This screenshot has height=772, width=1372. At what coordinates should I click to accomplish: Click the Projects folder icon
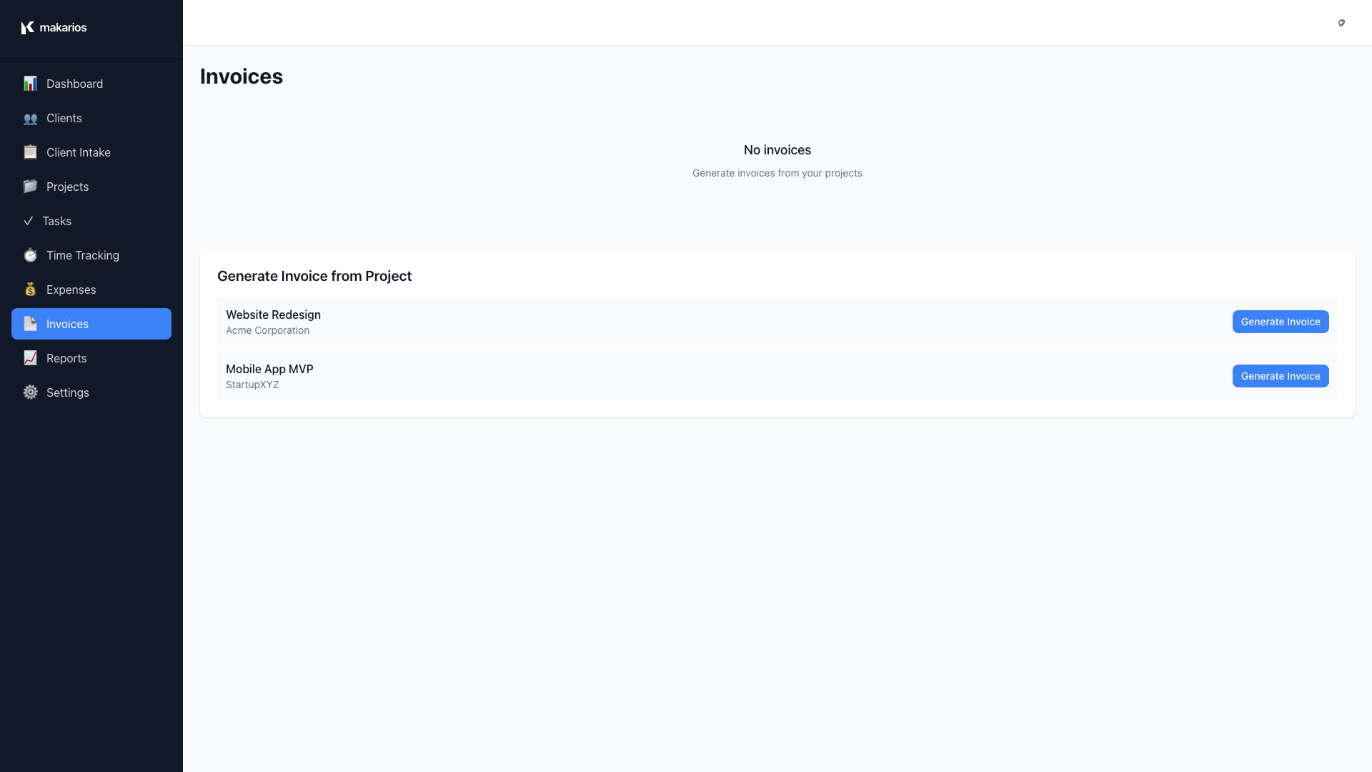coord(30,187)
